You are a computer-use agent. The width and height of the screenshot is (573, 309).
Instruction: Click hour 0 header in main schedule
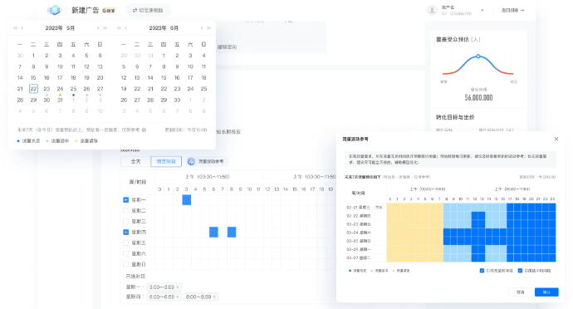click(x=159, y=189)
